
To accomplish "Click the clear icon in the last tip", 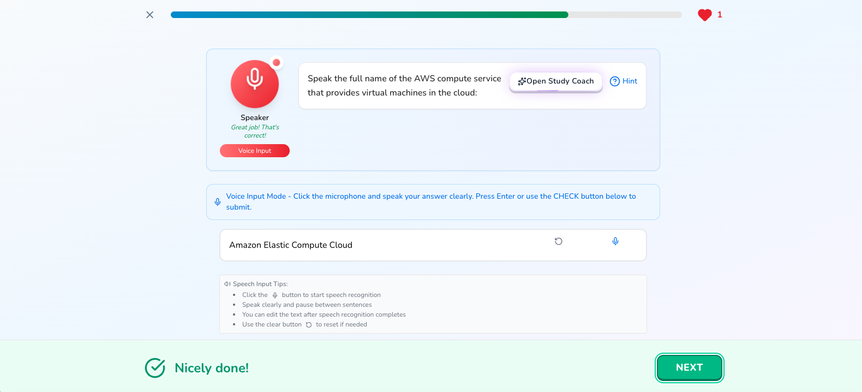I will (x=309, y=325).
